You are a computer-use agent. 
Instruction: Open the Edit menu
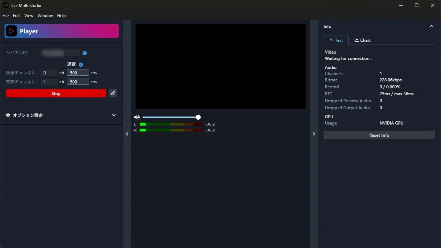coord(16,16)
